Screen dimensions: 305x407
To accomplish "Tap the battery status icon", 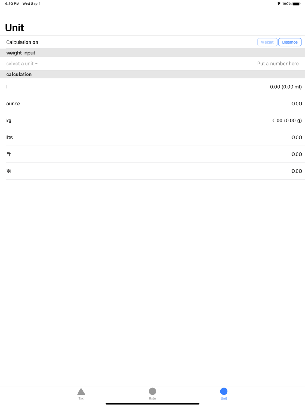I will point(297,3).
